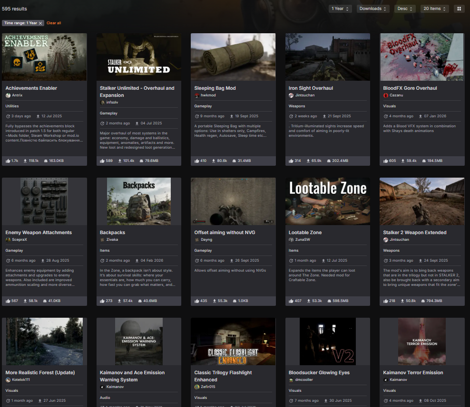Open the Lootable Zone mod title
The image size is (470, 407).
coord(305,233)
